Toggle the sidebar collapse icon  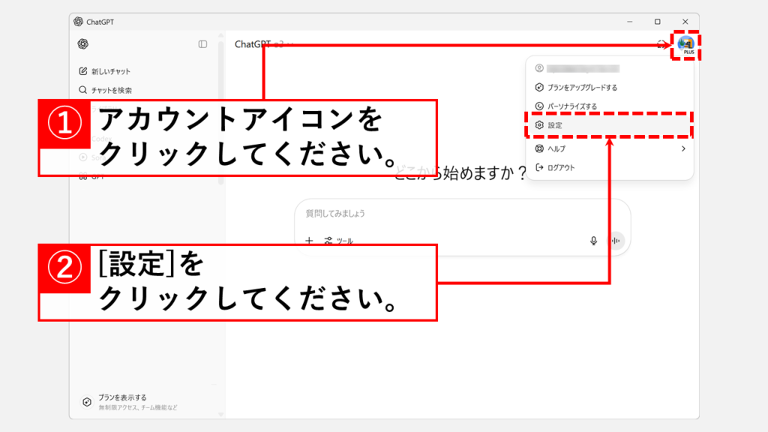coord(202,44)
